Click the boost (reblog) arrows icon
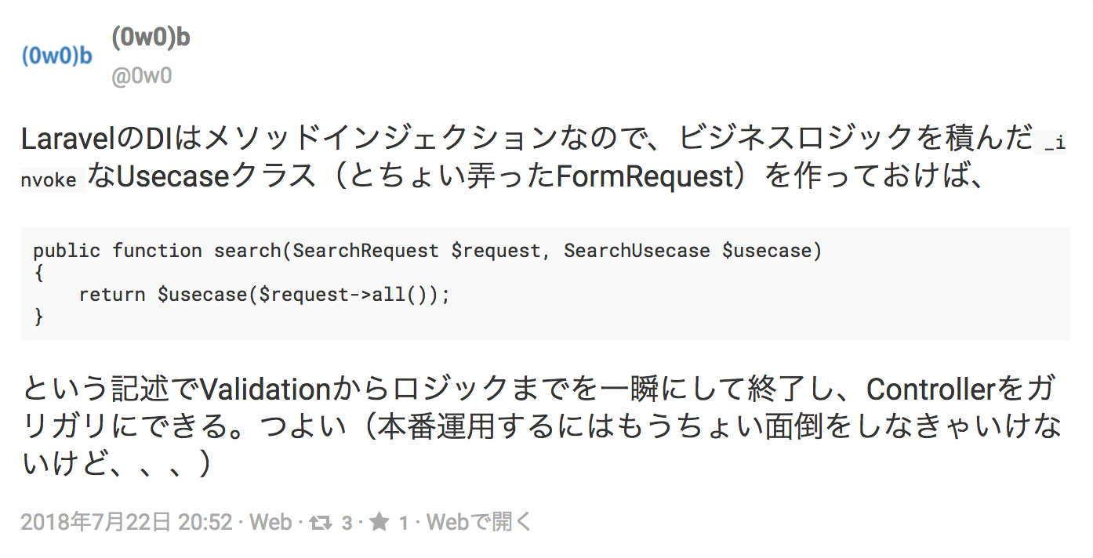Screen dimensions: 1093x558 click(x=321, y=522)
